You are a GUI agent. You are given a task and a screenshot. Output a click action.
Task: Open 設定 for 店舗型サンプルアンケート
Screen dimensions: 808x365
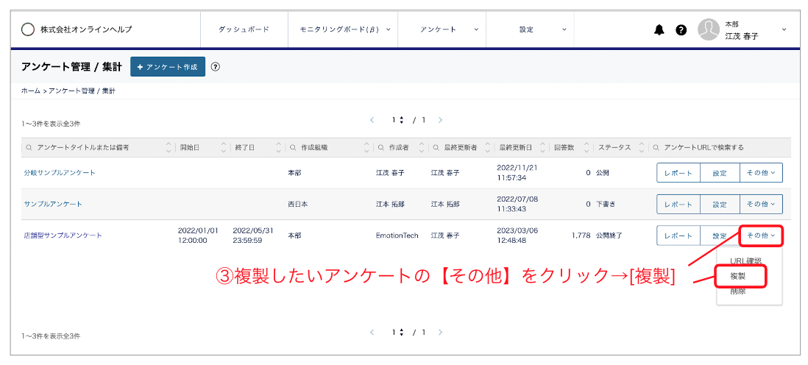720,235
